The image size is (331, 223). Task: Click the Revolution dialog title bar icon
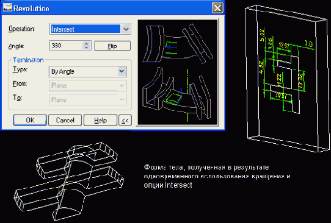7,7
